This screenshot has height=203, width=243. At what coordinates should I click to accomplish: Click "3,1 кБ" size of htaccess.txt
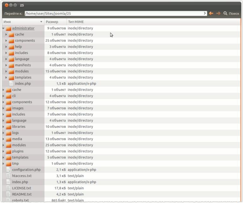point(61,176)
